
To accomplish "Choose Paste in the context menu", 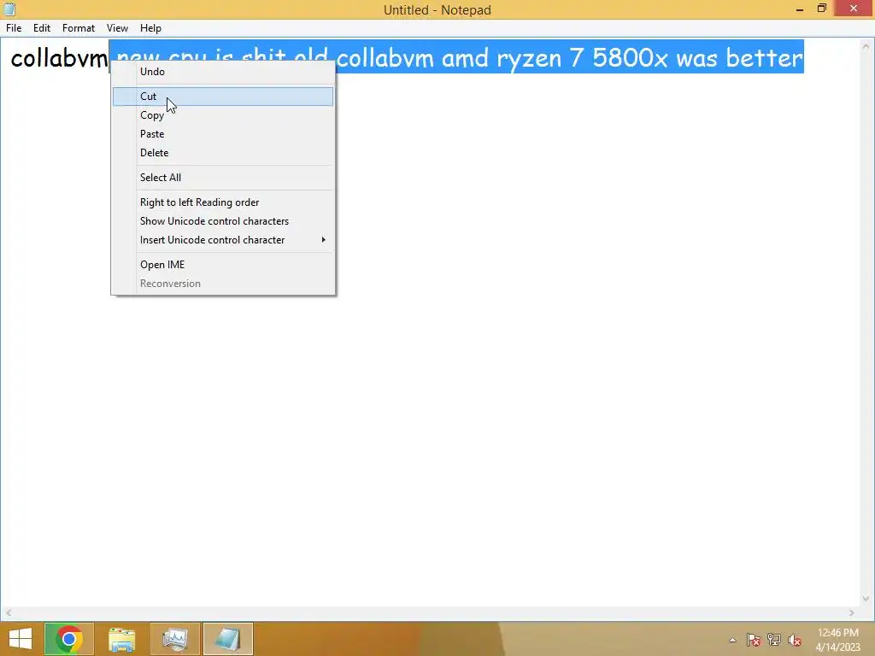I will pyautogui.click(x=223, y=134).
